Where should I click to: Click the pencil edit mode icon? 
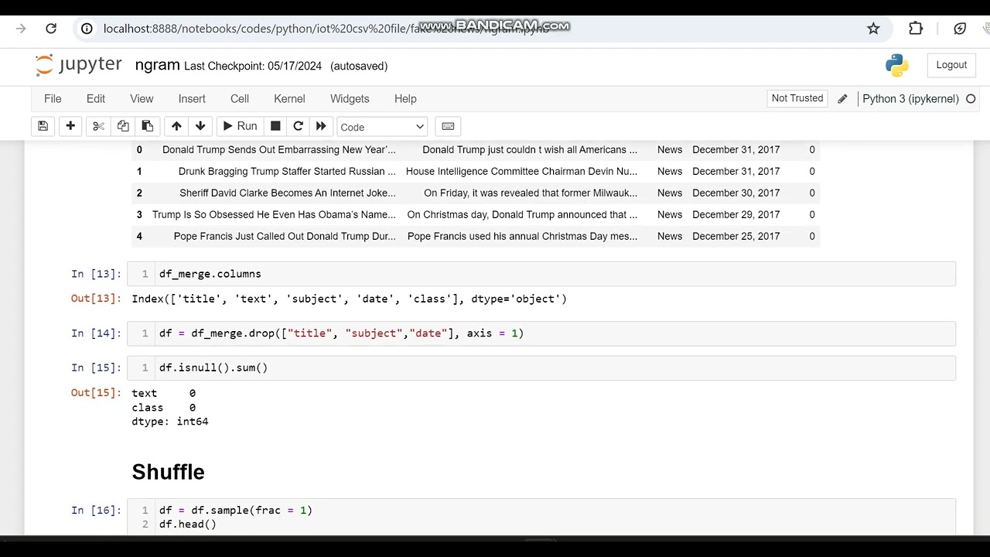point(842,99)
